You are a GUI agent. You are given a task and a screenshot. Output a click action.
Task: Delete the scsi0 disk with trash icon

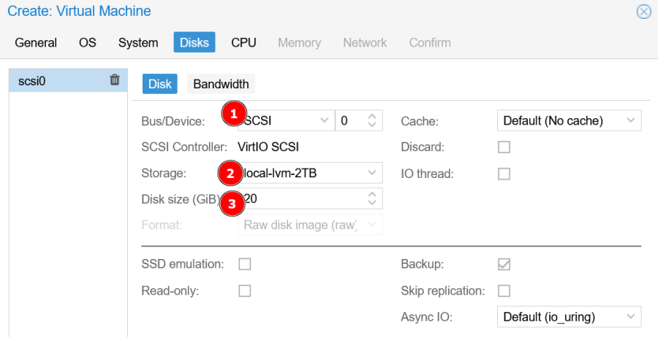115,80
